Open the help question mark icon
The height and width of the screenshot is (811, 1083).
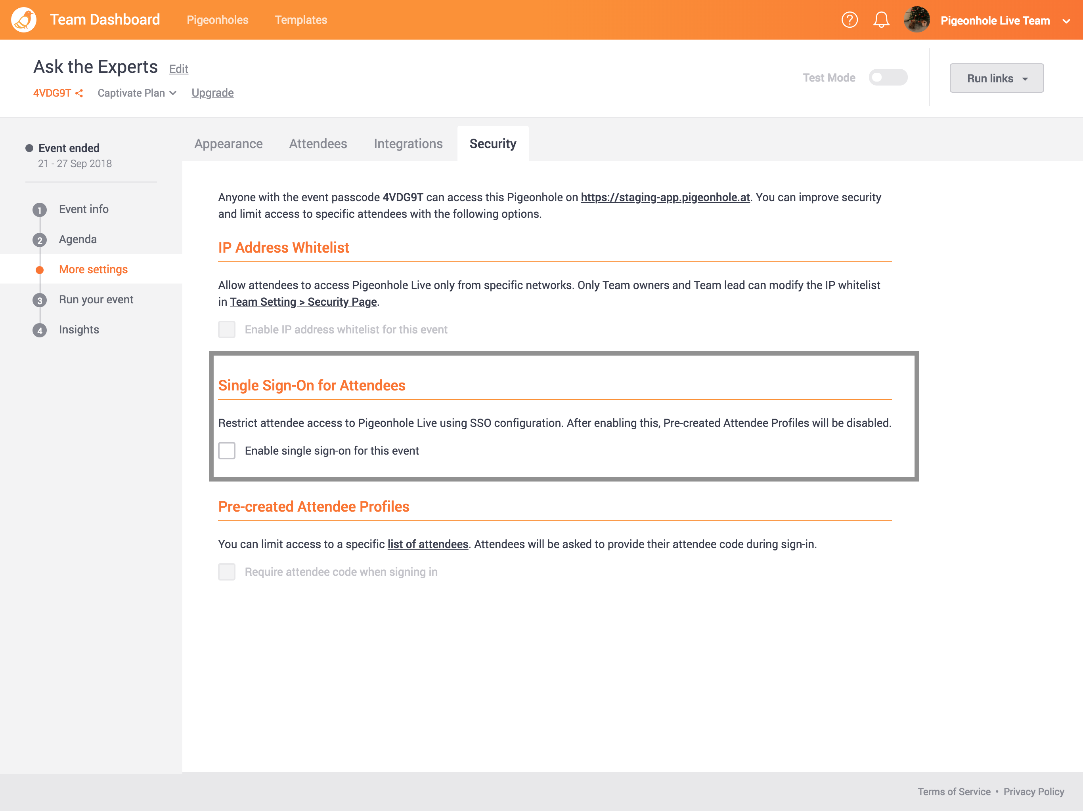pyautogui.click(x=850, y=20)
